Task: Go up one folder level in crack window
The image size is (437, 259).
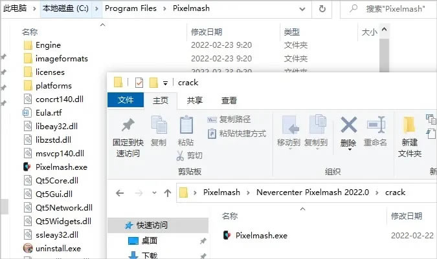Action: pyautogui.click(x=168, y=193)
